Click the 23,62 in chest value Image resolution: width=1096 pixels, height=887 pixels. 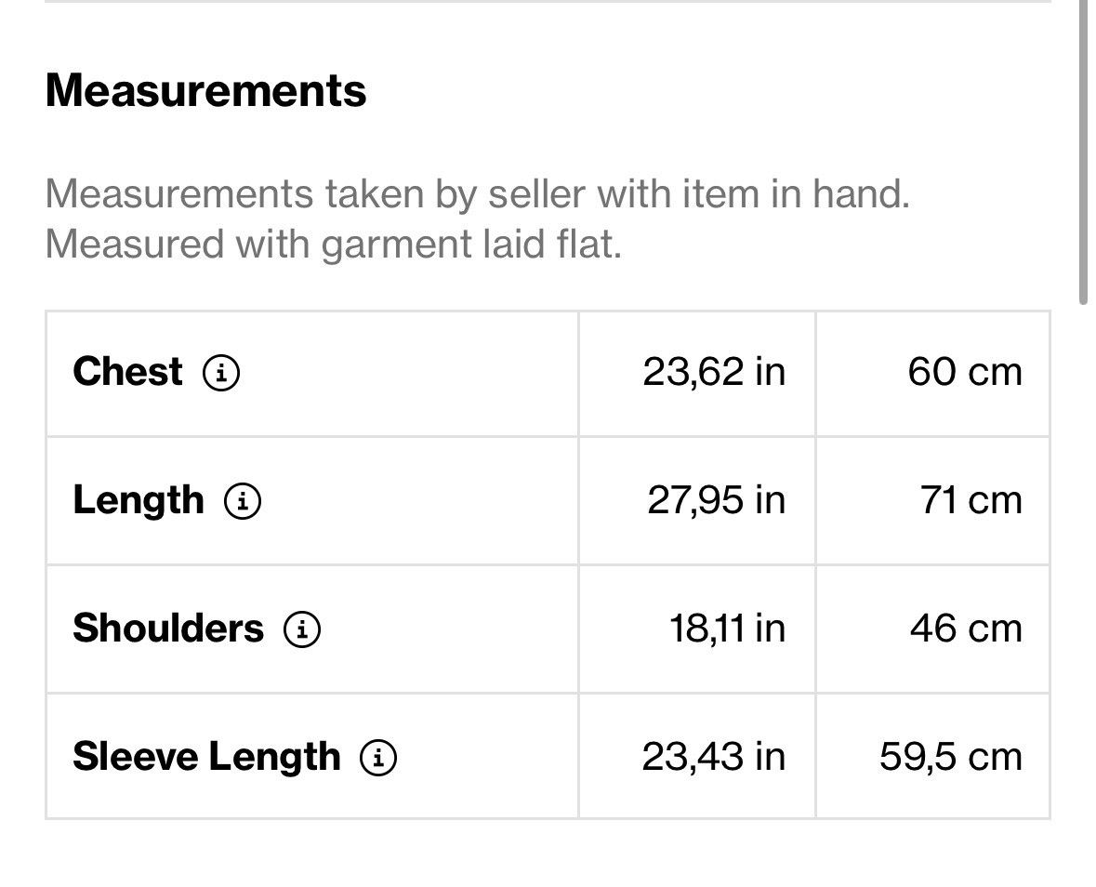pyautogui.click(x=714, y=372)
